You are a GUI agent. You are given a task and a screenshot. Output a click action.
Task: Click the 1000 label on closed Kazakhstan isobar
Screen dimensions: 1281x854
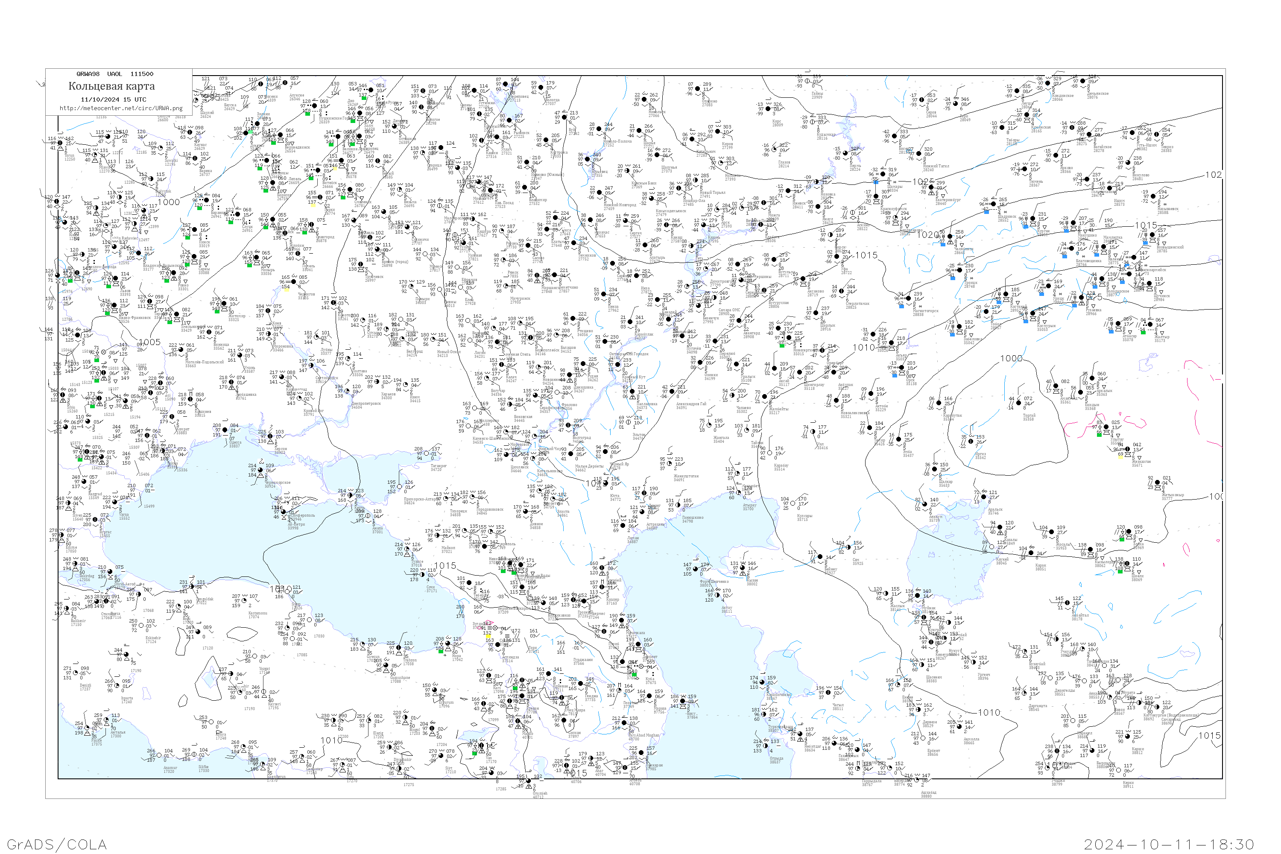click(x=1012, y=358)
